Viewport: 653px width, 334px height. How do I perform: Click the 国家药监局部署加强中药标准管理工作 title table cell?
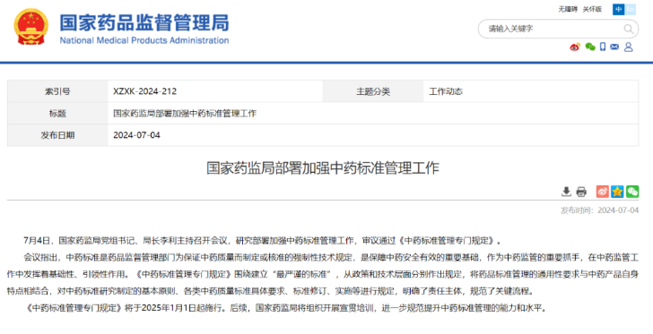373,113
